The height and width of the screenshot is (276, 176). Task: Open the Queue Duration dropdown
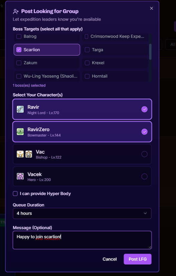(82, 213)
